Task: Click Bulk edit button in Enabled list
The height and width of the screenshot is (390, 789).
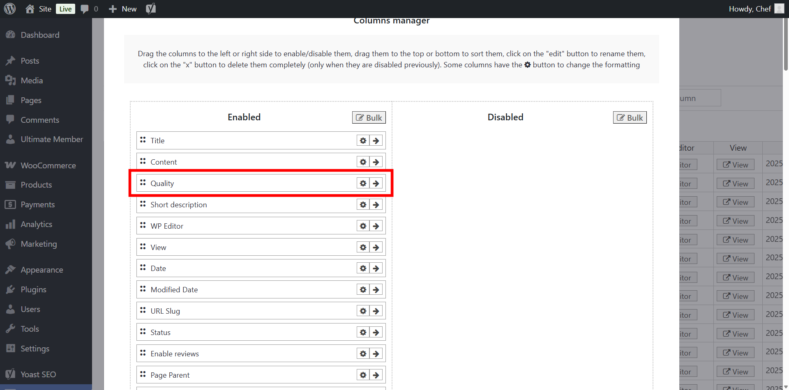Action: pyautogui.click(x=369, y=117)
